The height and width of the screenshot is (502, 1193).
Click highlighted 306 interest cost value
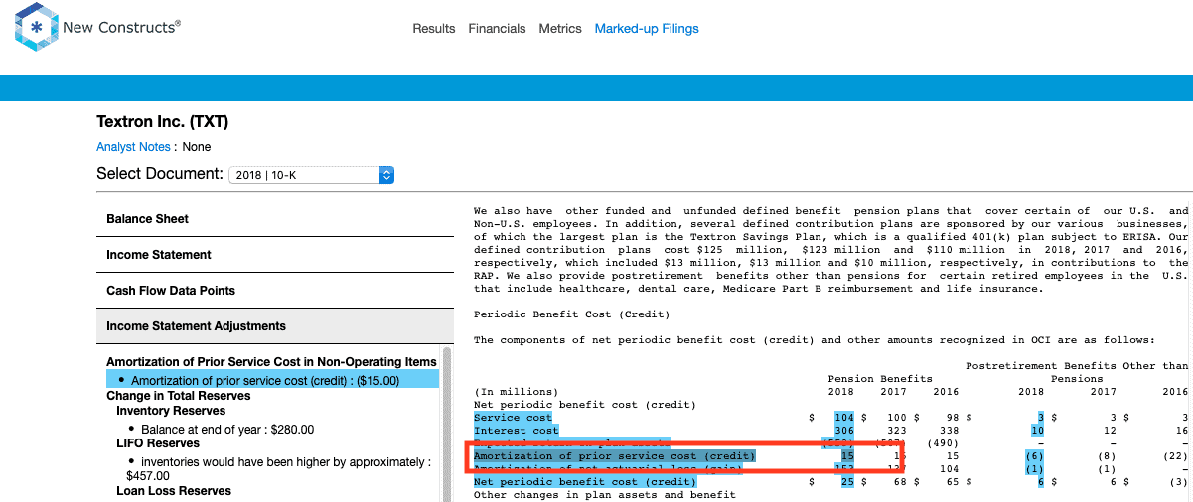[x=844, y=431]
